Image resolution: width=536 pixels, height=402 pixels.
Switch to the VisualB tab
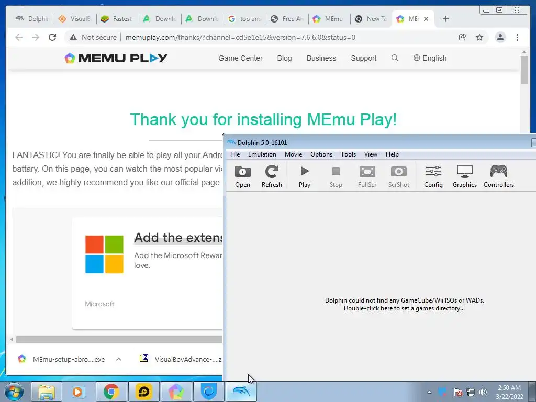tap(75, 19)
